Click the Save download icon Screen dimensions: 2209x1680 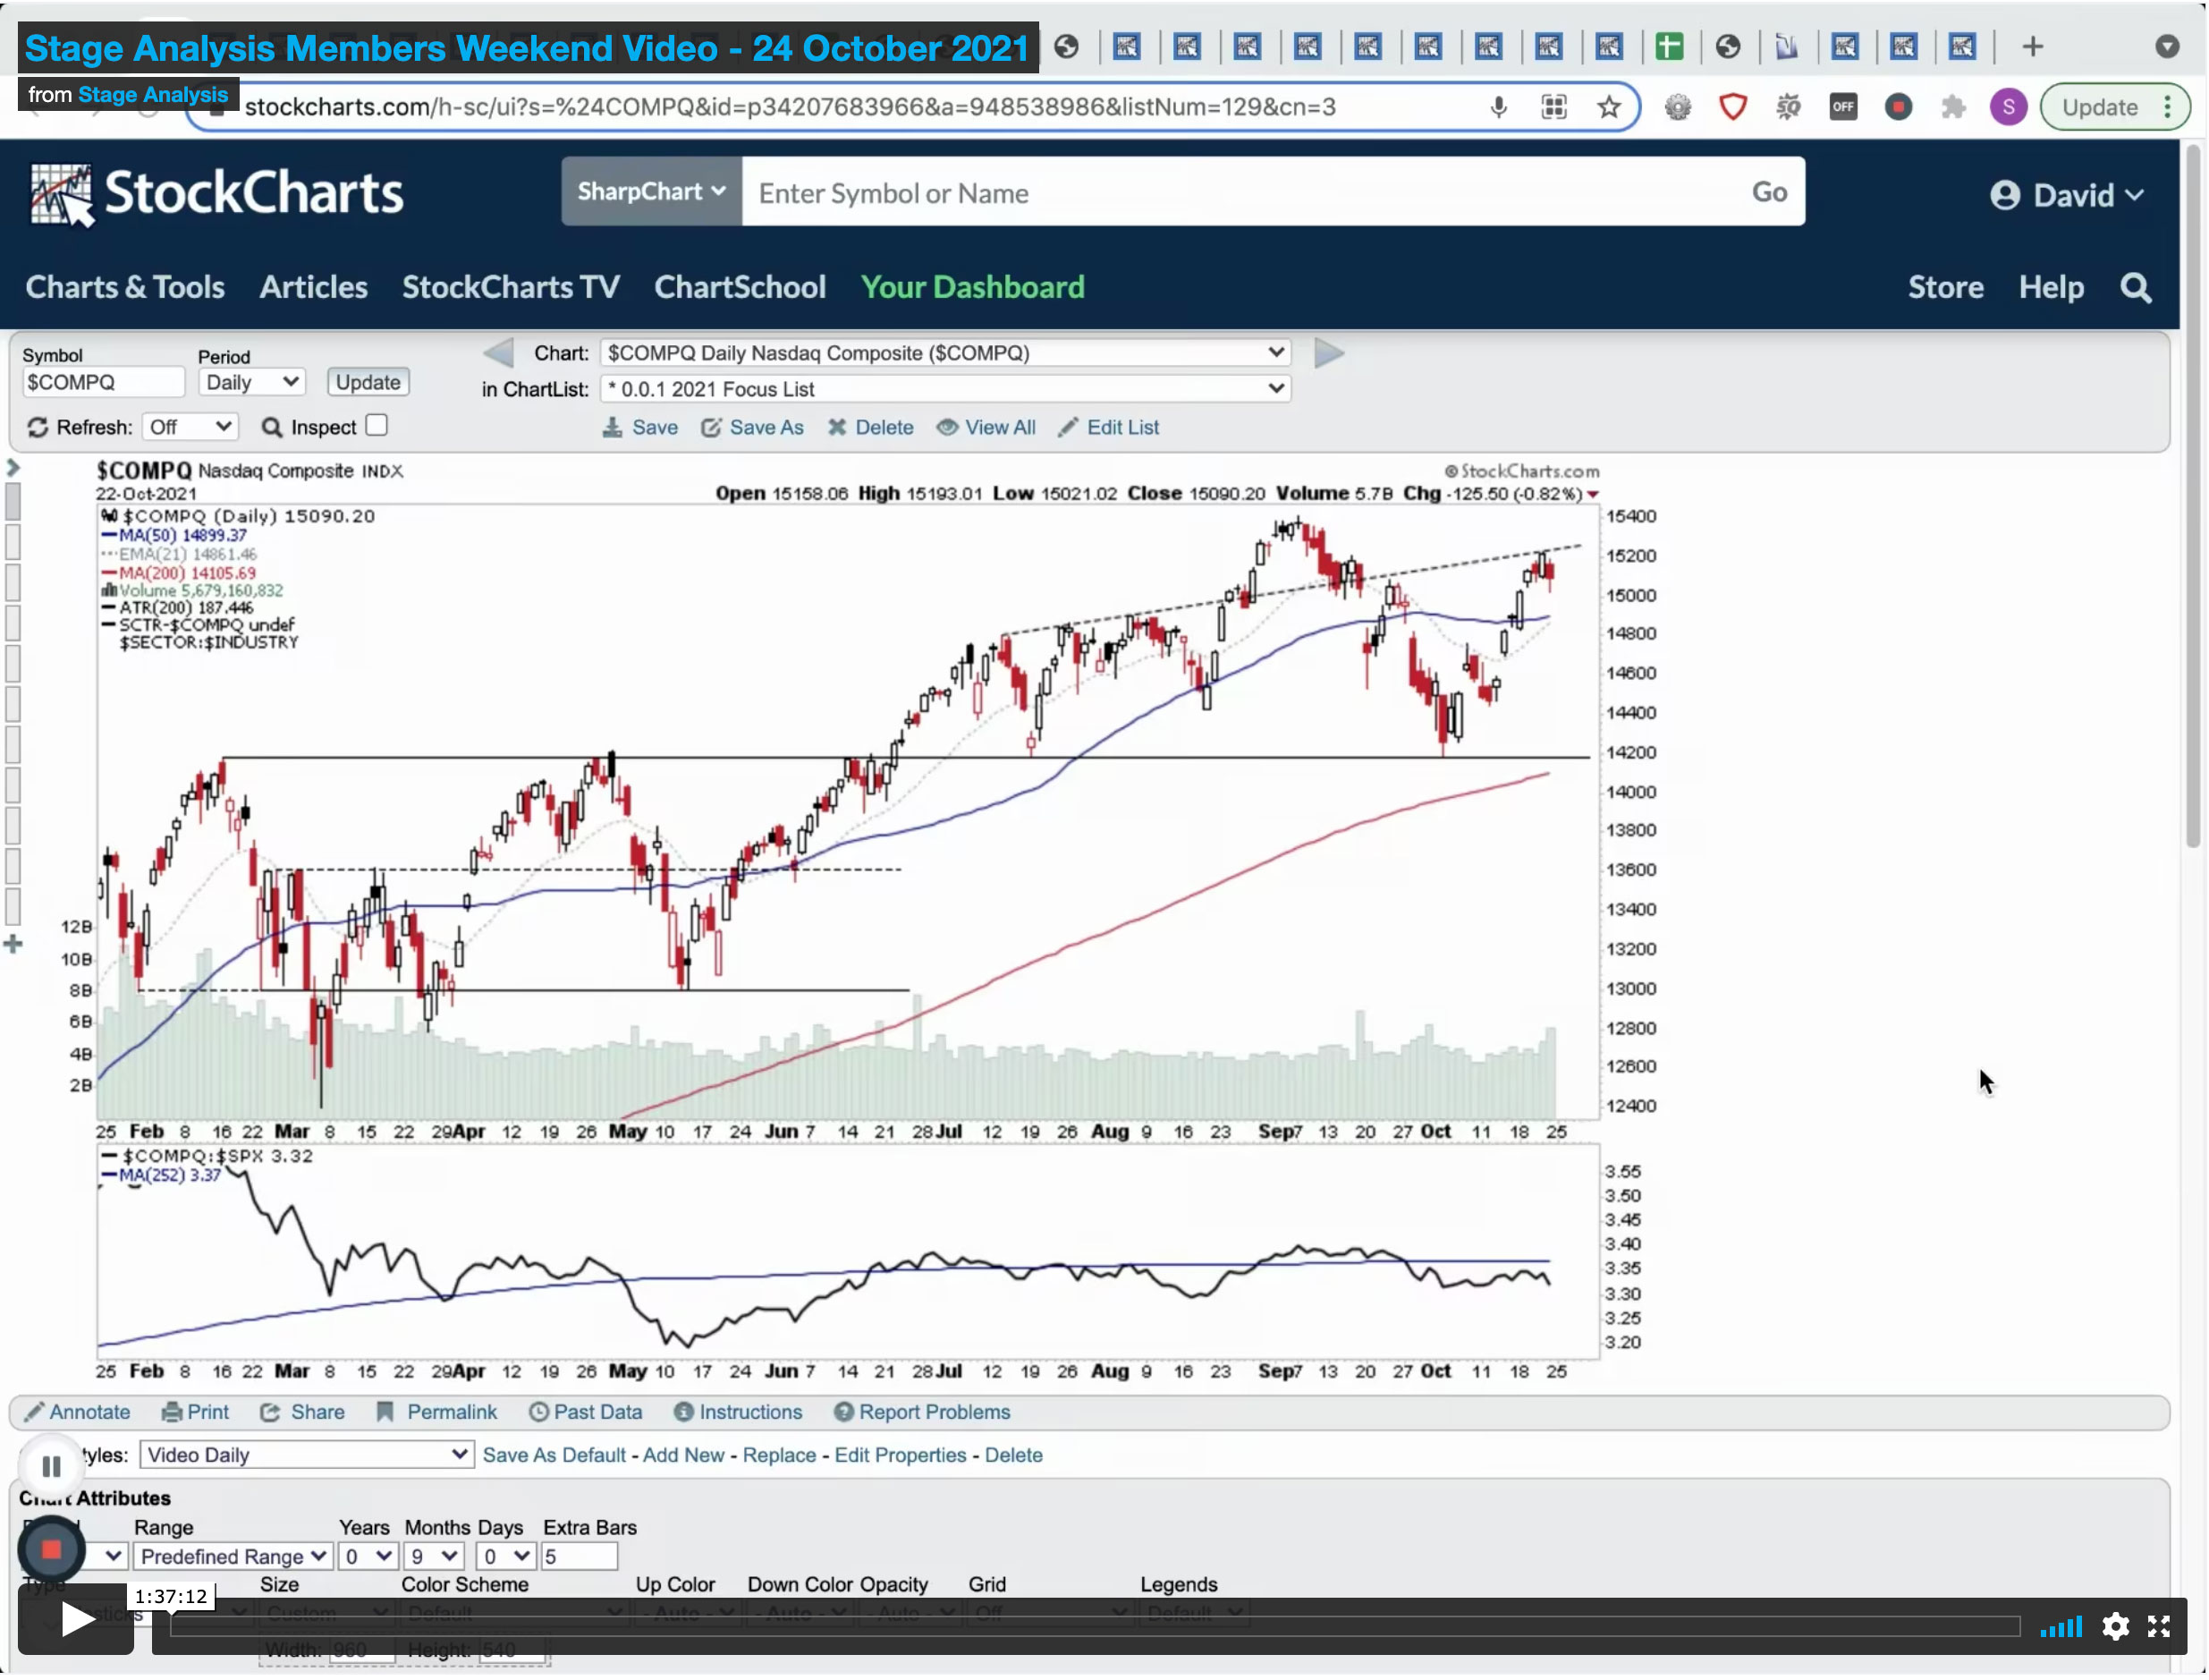click(x=612, y=428)
